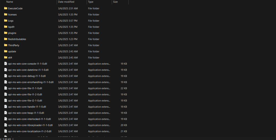Click the plugins folder icon
Viewport: 276px width, 140px height.
(6, 33)
